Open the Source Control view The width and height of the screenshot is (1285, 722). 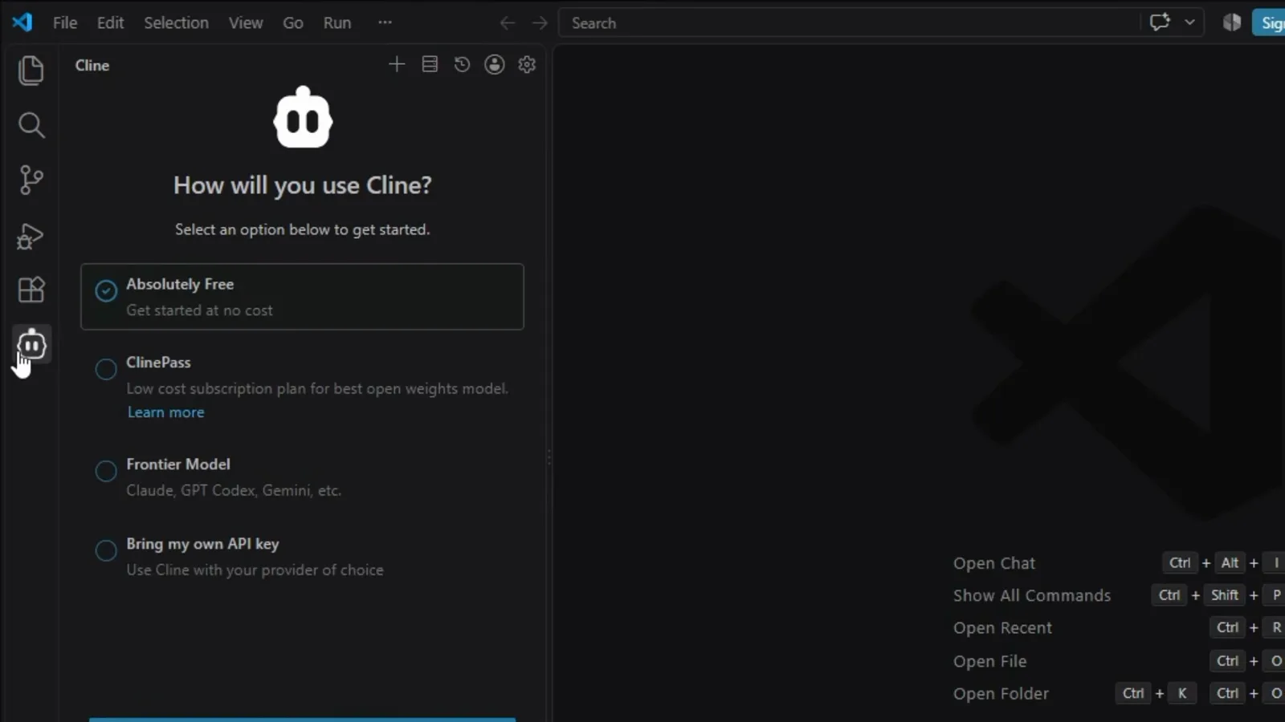pos(31,180)
